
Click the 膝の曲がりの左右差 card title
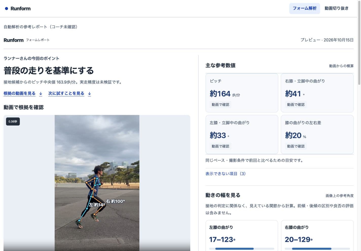303,123
